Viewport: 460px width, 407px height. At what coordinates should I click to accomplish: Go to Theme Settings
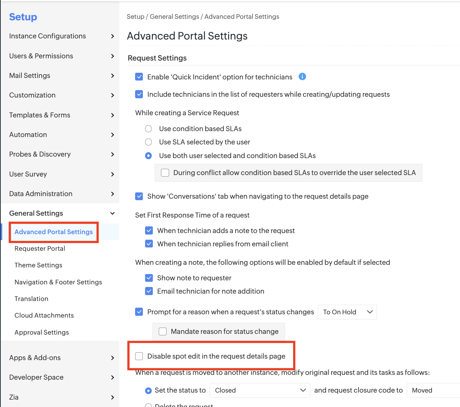[38, 265]
